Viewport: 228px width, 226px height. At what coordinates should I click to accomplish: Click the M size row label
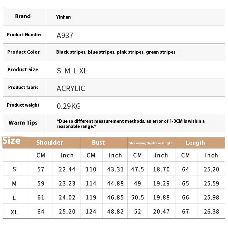click(14, 184)
